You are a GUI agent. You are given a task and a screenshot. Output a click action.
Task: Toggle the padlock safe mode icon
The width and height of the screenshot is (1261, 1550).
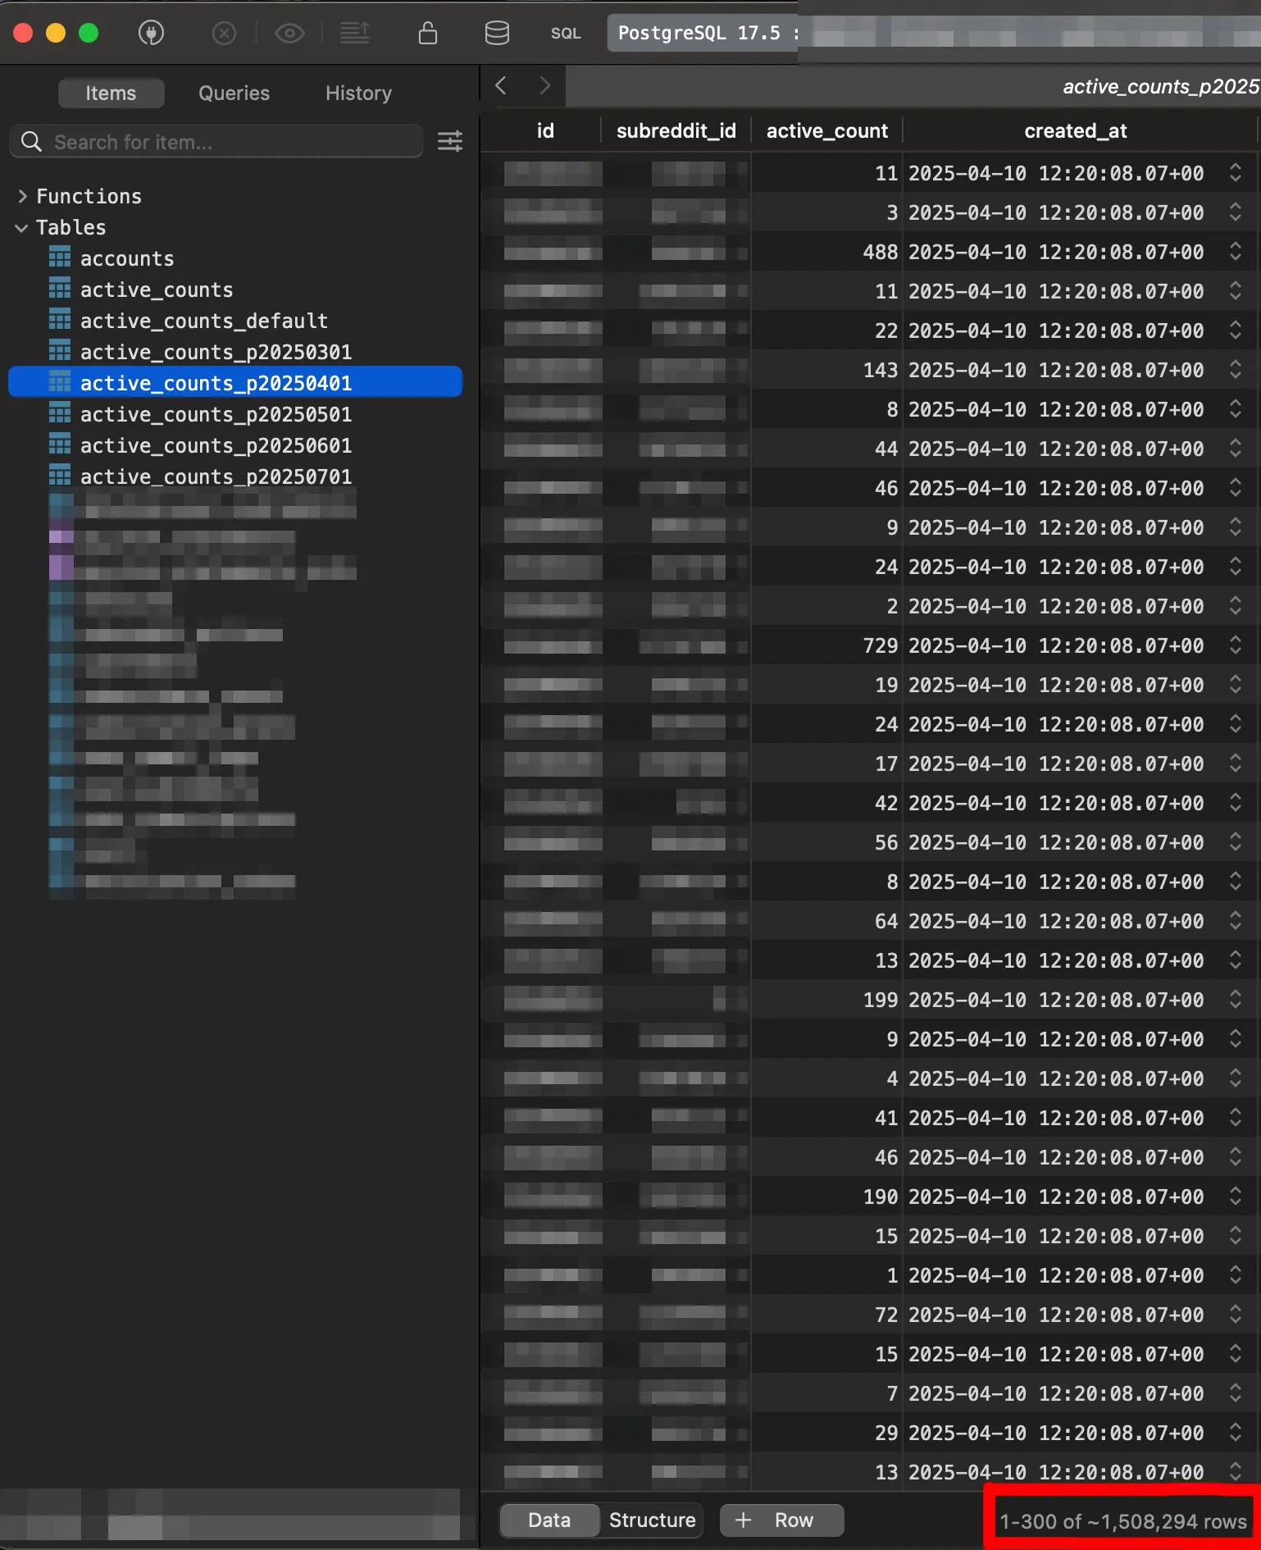pyautogui.click(x=427, y=33)
